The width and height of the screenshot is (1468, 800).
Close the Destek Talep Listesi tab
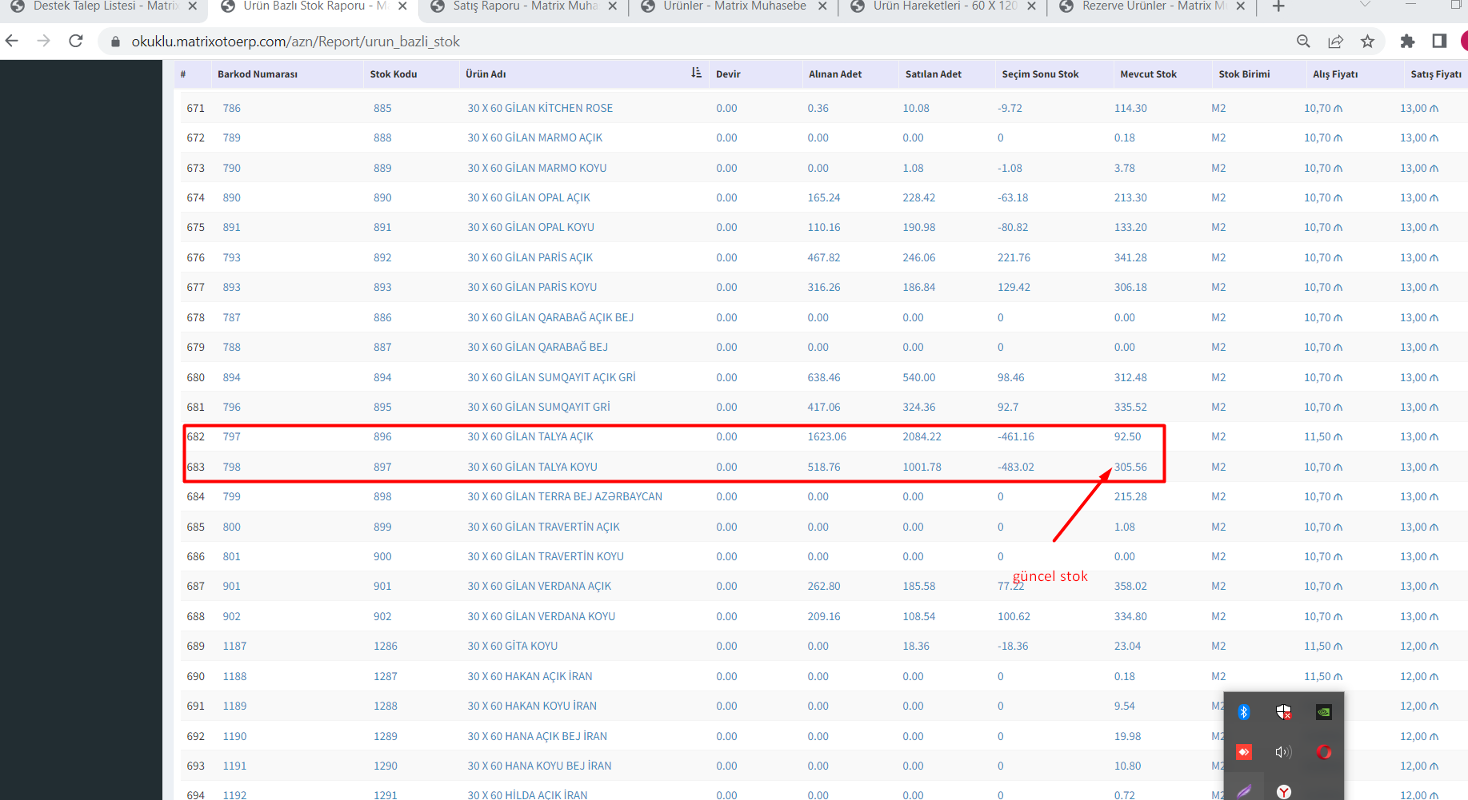coord(192,6)
